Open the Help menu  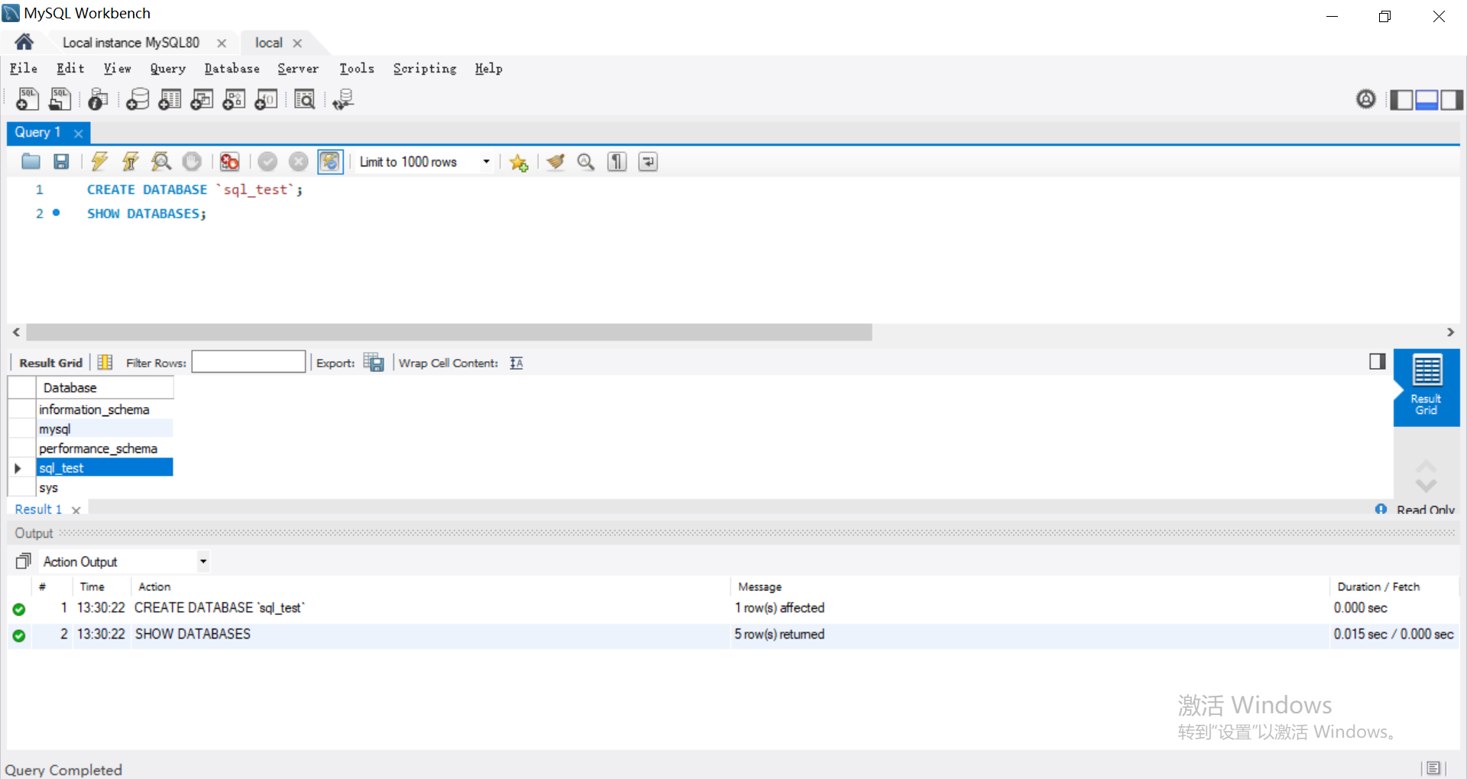(x=489, y=69)
